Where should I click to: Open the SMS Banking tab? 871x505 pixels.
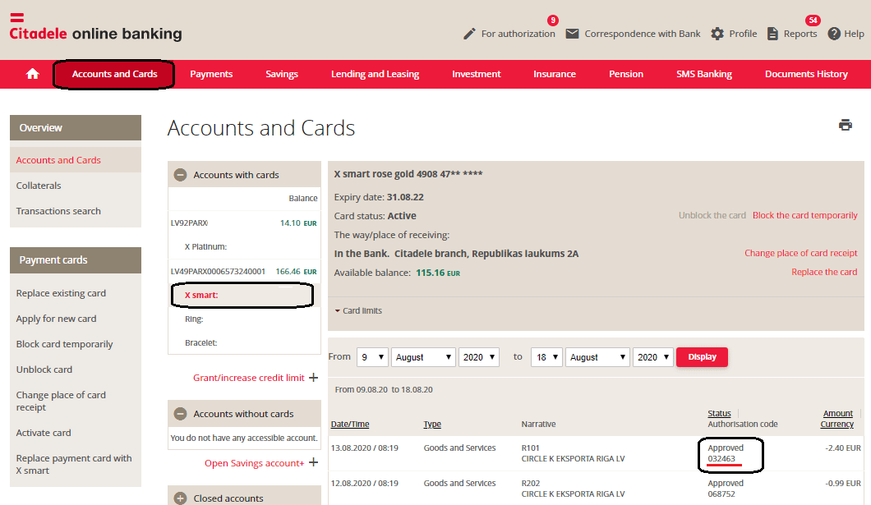point(704,74)
